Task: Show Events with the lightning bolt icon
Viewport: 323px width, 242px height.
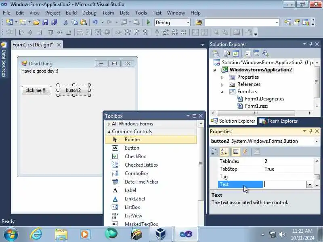Action: 245,152
